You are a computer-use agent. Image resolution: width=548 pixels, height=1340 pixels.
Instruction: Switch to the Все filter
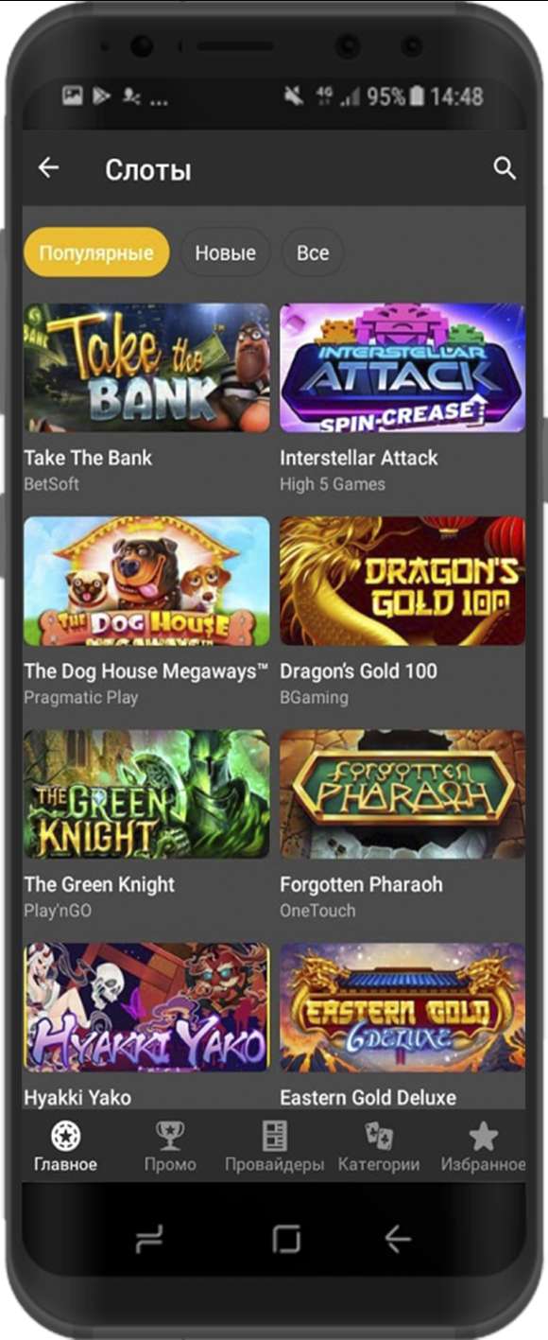pyautogui.click(x=313, y=252)
